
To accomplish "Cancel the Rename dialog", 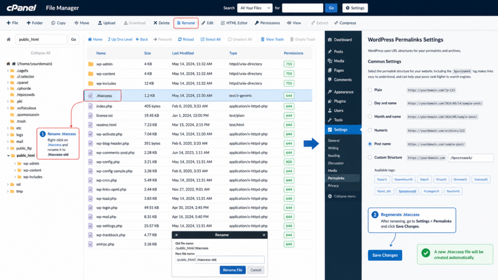I will pos(256,270).
